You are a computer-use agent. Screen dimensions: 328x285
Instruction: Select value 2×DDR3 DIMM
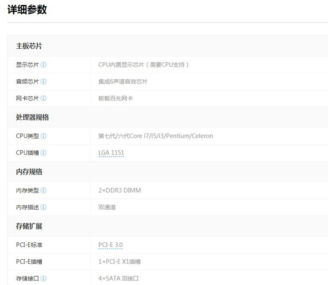pyautogui.click(x=120, y=190)
